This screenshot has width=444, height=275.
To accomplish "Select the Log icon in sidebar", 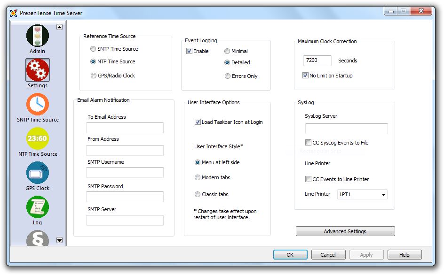I will (x=37, y=207).
